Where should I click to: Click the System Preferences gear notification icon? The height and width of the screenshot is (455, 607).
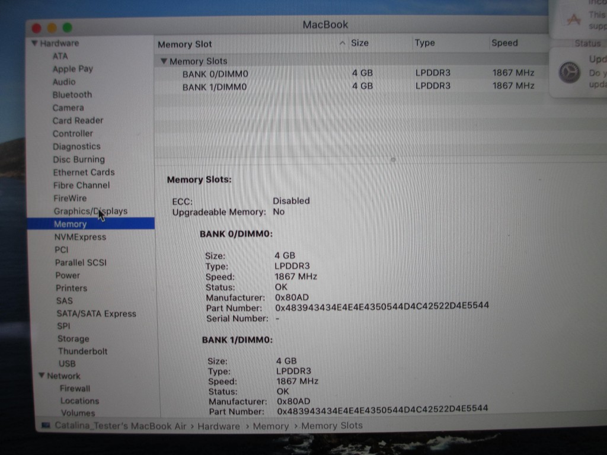tap(569, 72)
